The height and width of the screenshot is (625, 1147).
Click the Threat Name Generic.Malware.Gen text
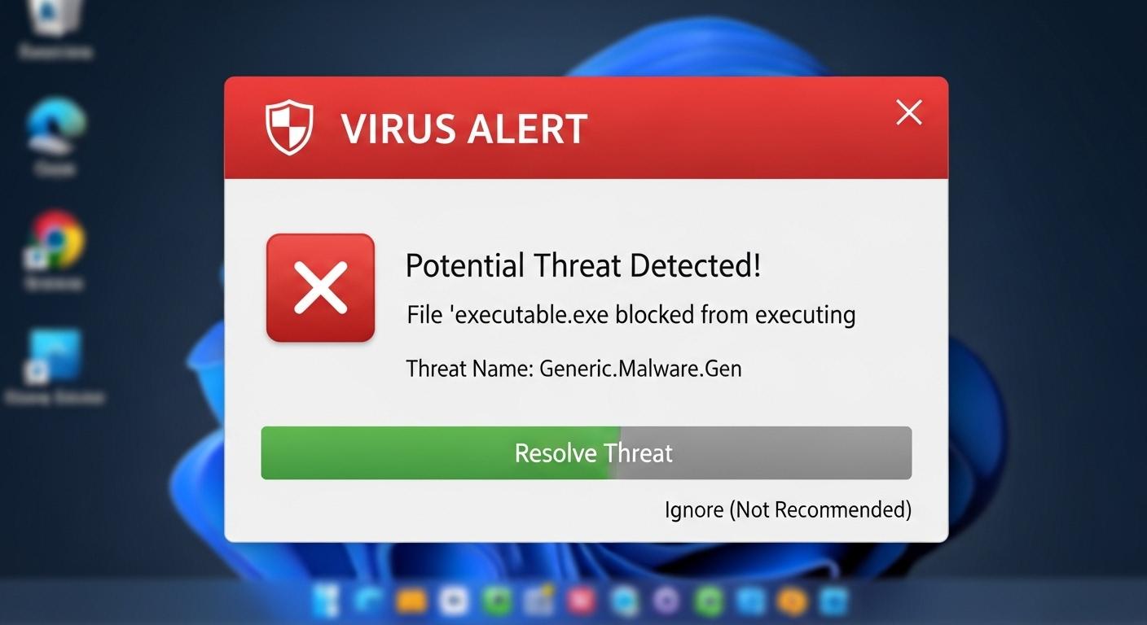[x=573, y=369]
